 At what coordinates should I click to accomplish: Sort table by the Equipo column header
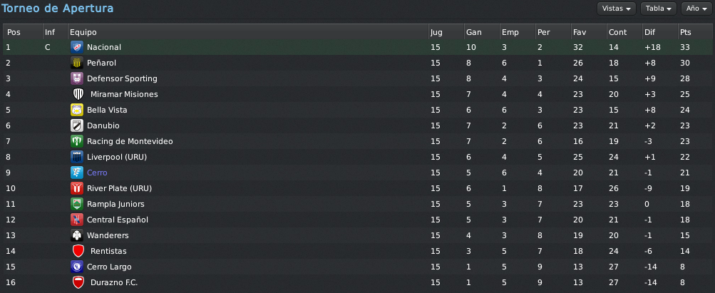248,32
